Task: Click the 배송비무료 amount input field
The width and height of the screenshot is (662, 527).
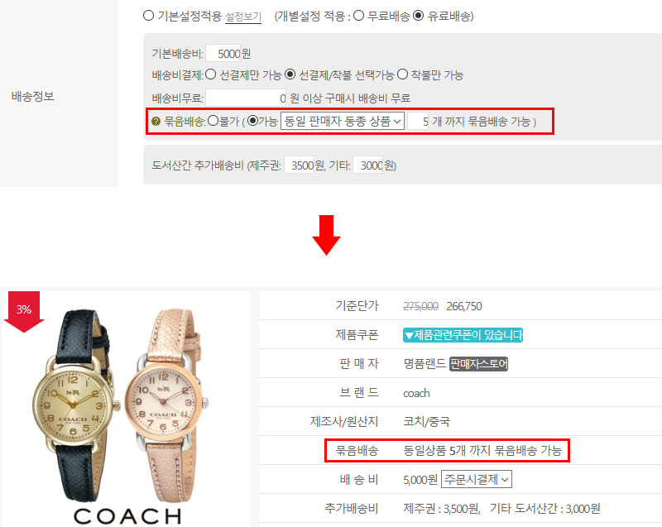Action: pos(246,98)
